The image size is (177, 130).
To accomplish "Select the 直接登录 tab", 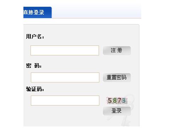I will coord(38,12).
